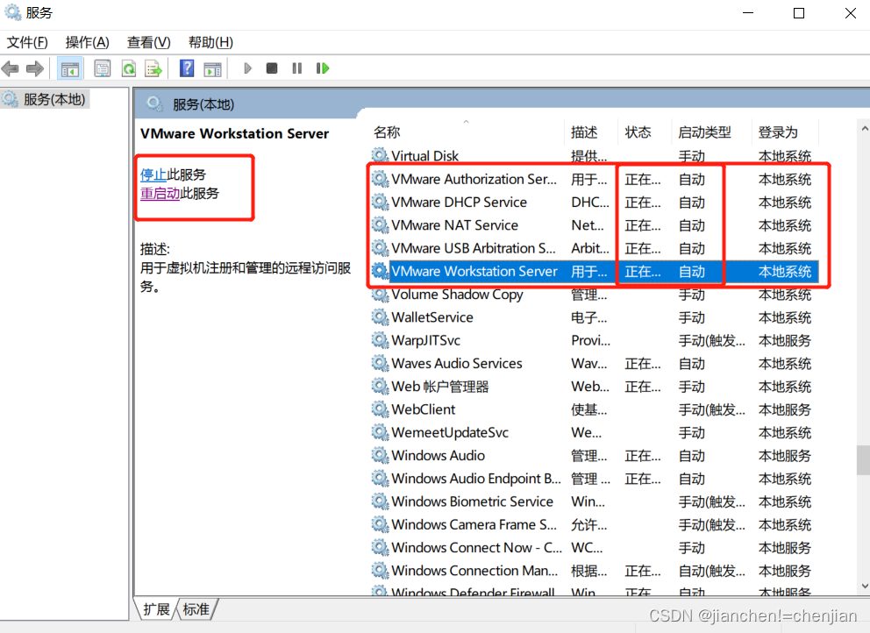Click the gear icon of WebClient
The image size is (870, 633).
[380, 409]
